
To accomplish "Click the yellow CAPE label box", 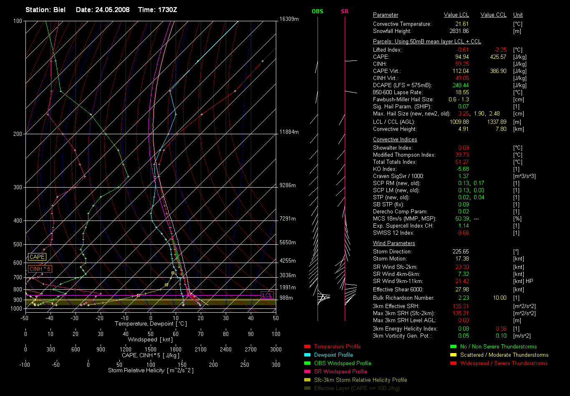I will (x=37, y=257).
